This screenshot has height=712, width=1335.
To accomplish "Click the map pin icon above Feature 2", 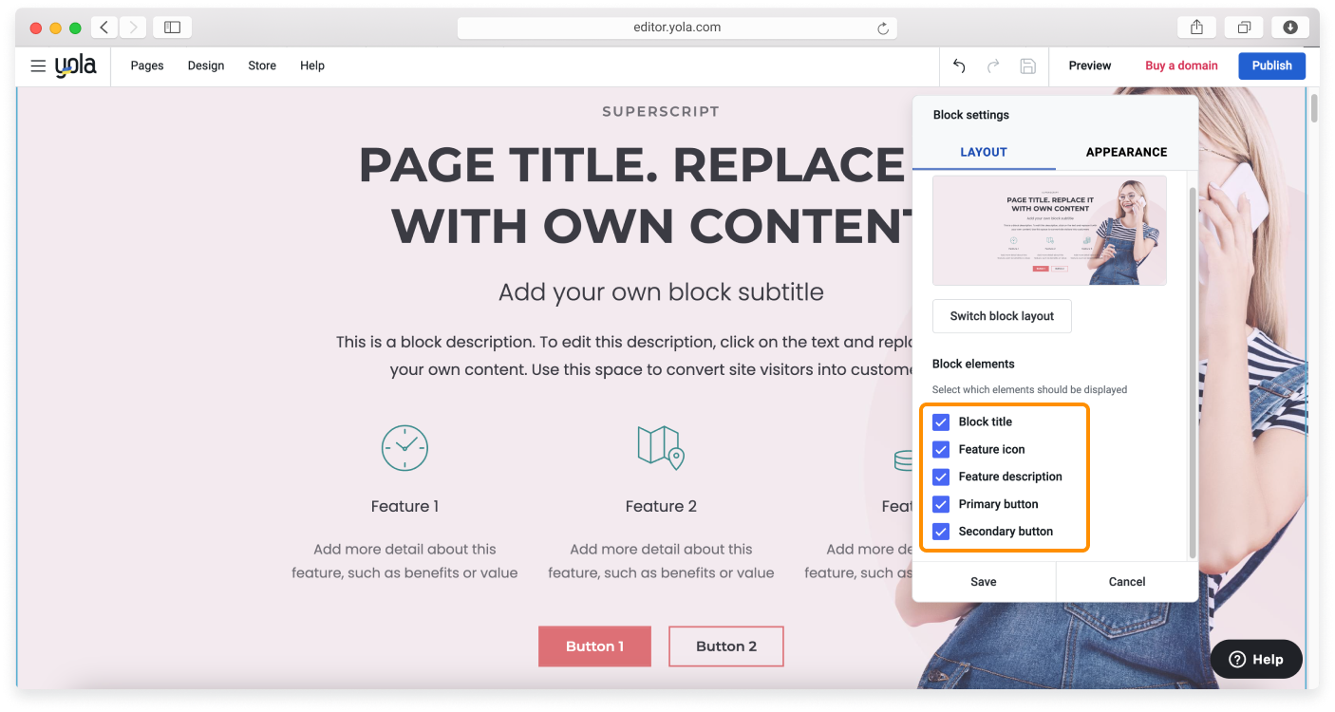I will 661,447.
